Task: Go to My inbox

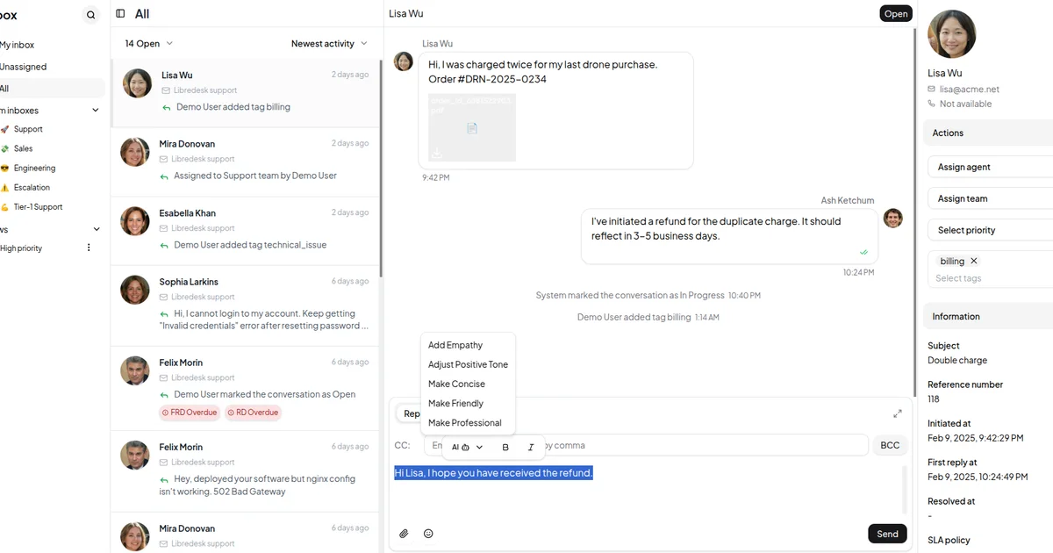Action: (x=17, y=45)
